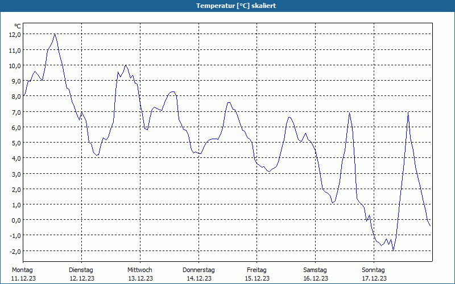Click the 10 degree peak on Tuesday
Screen dimensions: 455x284
(125, 65)
